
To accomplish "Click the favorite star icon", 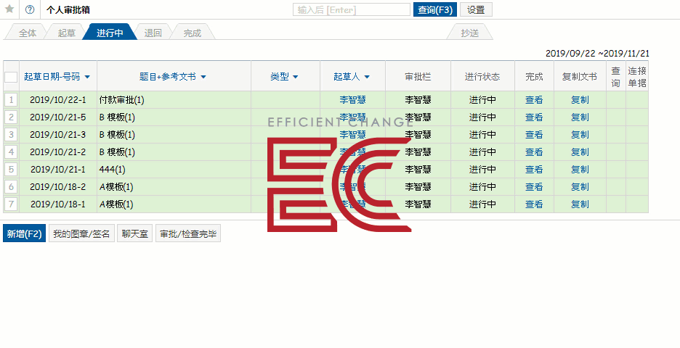I will [9, 9].
